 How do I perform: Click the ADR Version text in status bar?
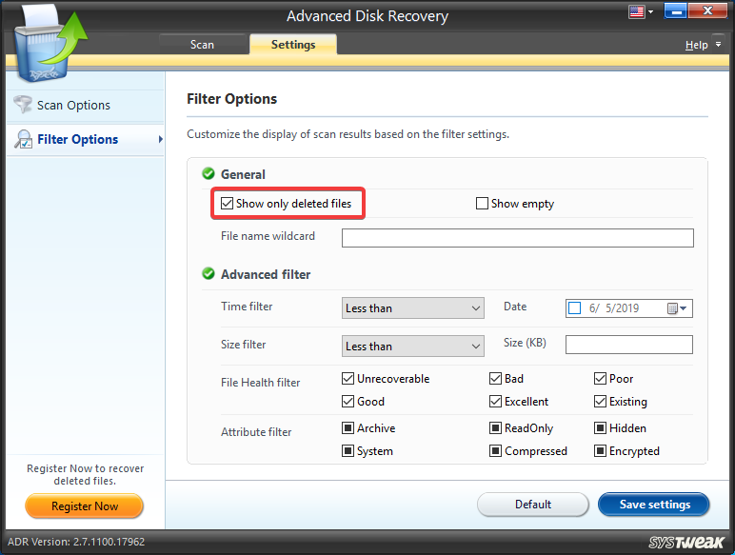pos(76,542)
